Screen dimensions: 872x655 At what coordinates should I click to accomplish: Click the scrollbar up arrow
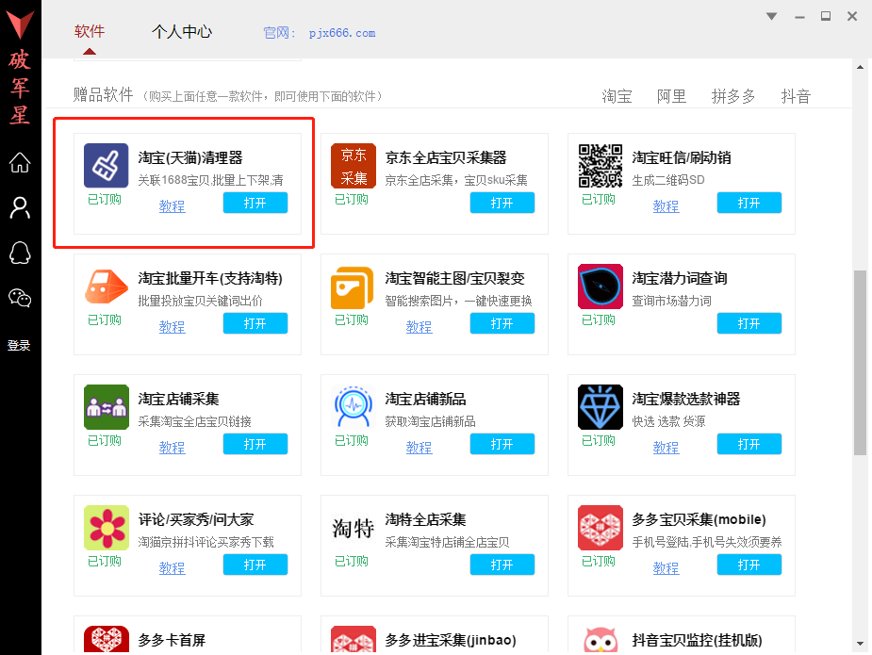(861, 67)
